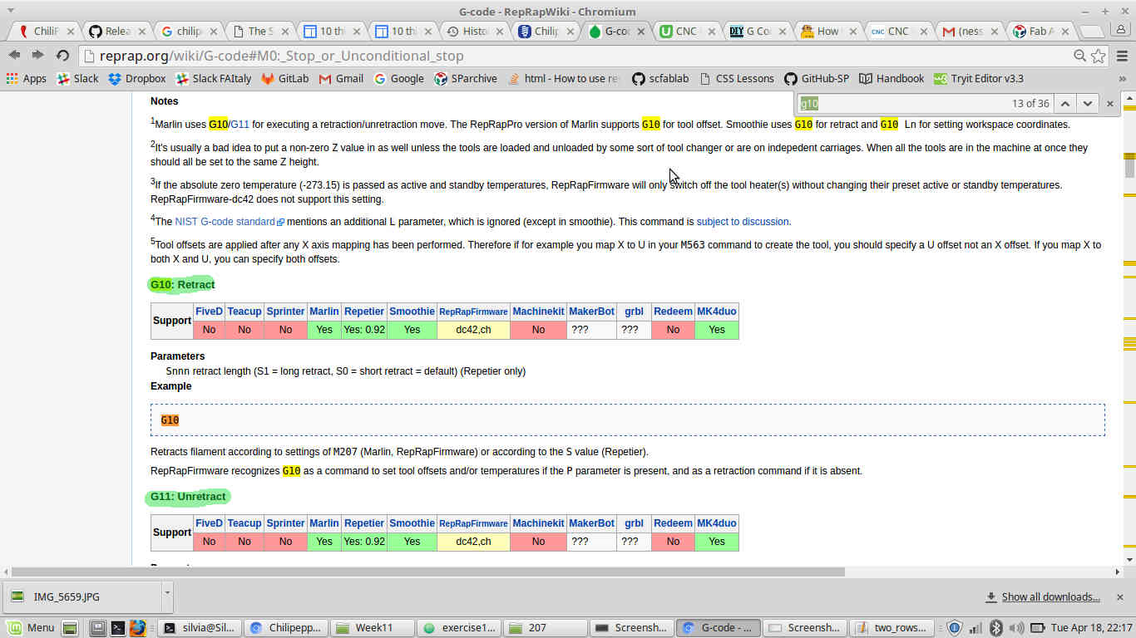Screen dimensions: 1136x638
Task: Open the battery tray icon
Action: pos(1037,627)
